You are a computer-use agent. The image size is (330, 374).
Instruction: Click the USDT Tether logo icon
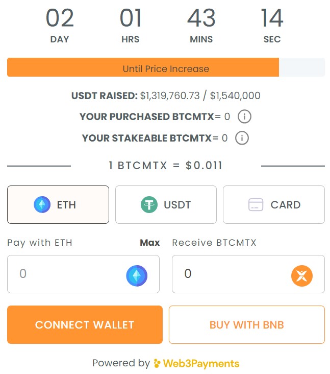149,204
